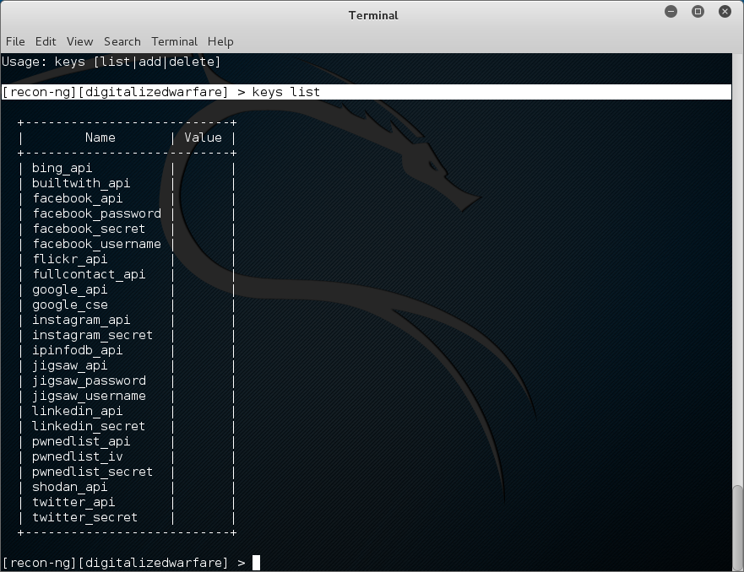This screenshot has height=572, width=744.
Task: Click the terminal vertical scrollbar handle
Action: 737,526
